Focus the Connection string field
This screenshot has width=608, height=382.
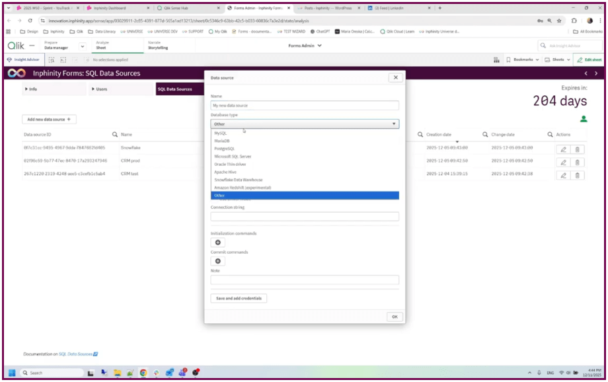tap(305, 216)
